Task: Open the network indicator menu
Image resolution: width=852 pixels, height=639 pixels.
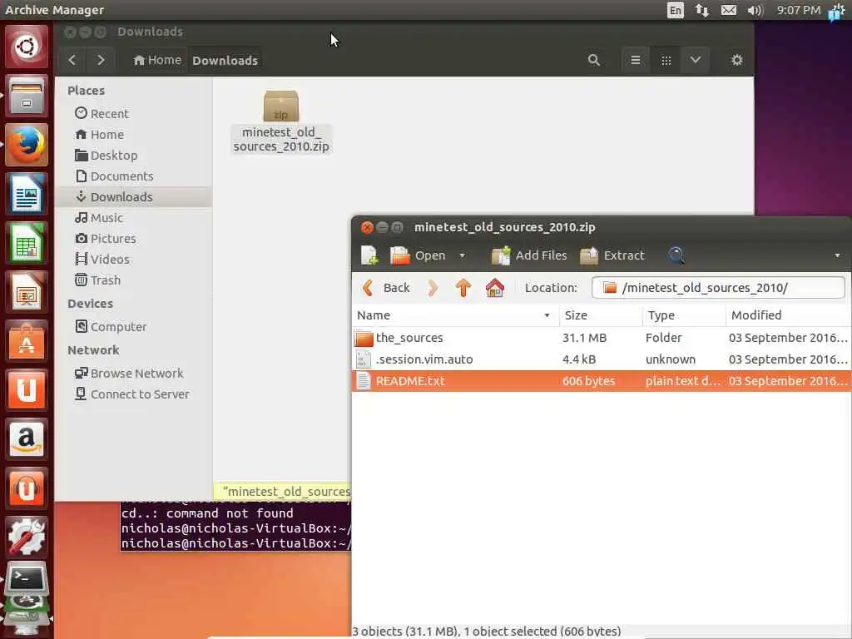Action: pyautogui.click(x=702, y=10)
